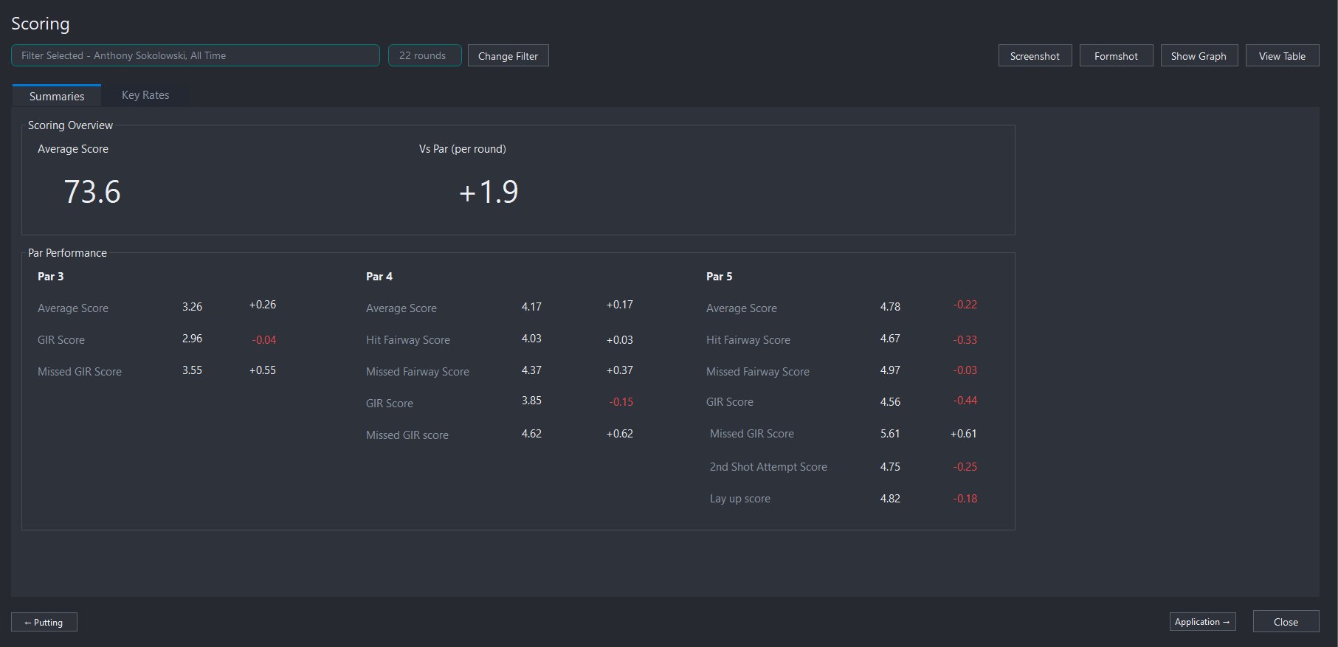Click the Par 3 heading
This screenshot has width=1338, height=647.
click(51, 276)
